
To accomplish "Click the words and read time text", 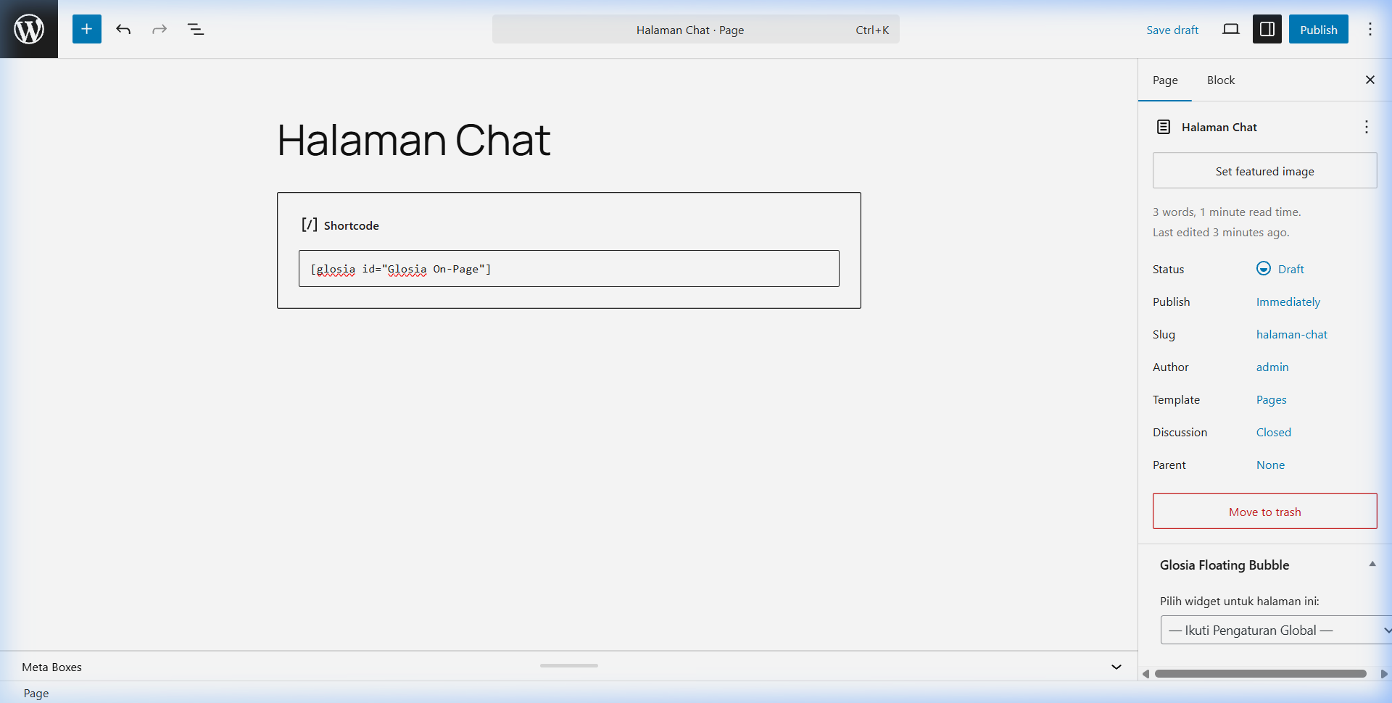I will 1227,212.
